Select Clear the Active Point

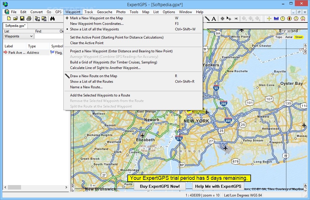[133, 43]
